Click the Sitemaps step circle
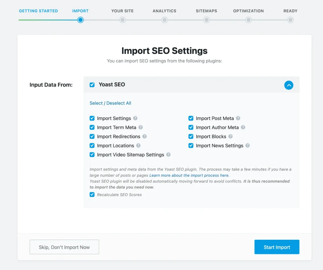Screen dimensions: 323x270 click(x=206, y=20)
